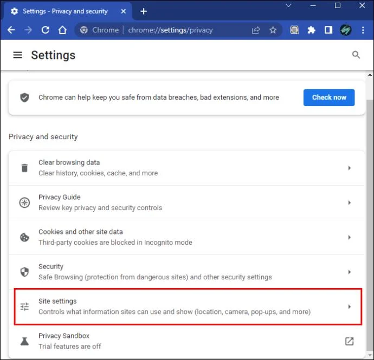Click the 'Privacy and security' heading
Screen dimensions: 374x360
[43, 137]
